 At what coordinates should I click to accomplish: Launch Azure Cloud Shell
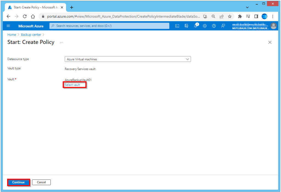click(177, 26)
